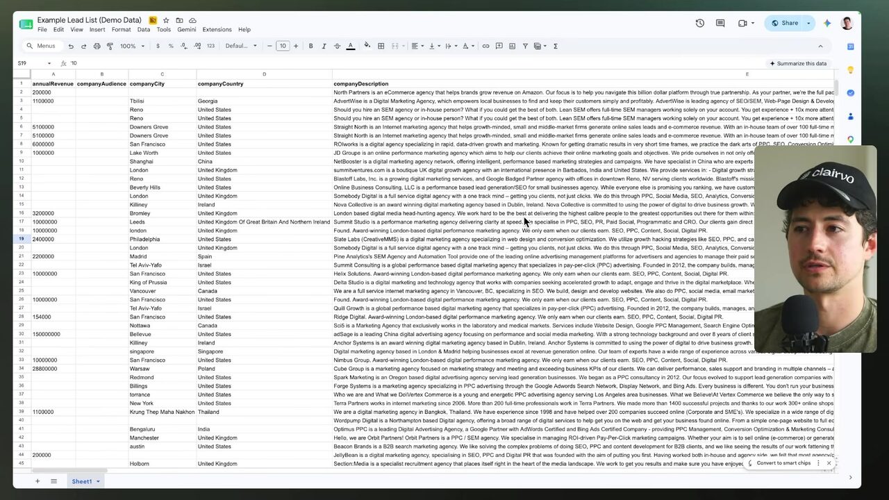Toggle bold formatting
This screenshot has width=889, height=500.
point(310,46)
